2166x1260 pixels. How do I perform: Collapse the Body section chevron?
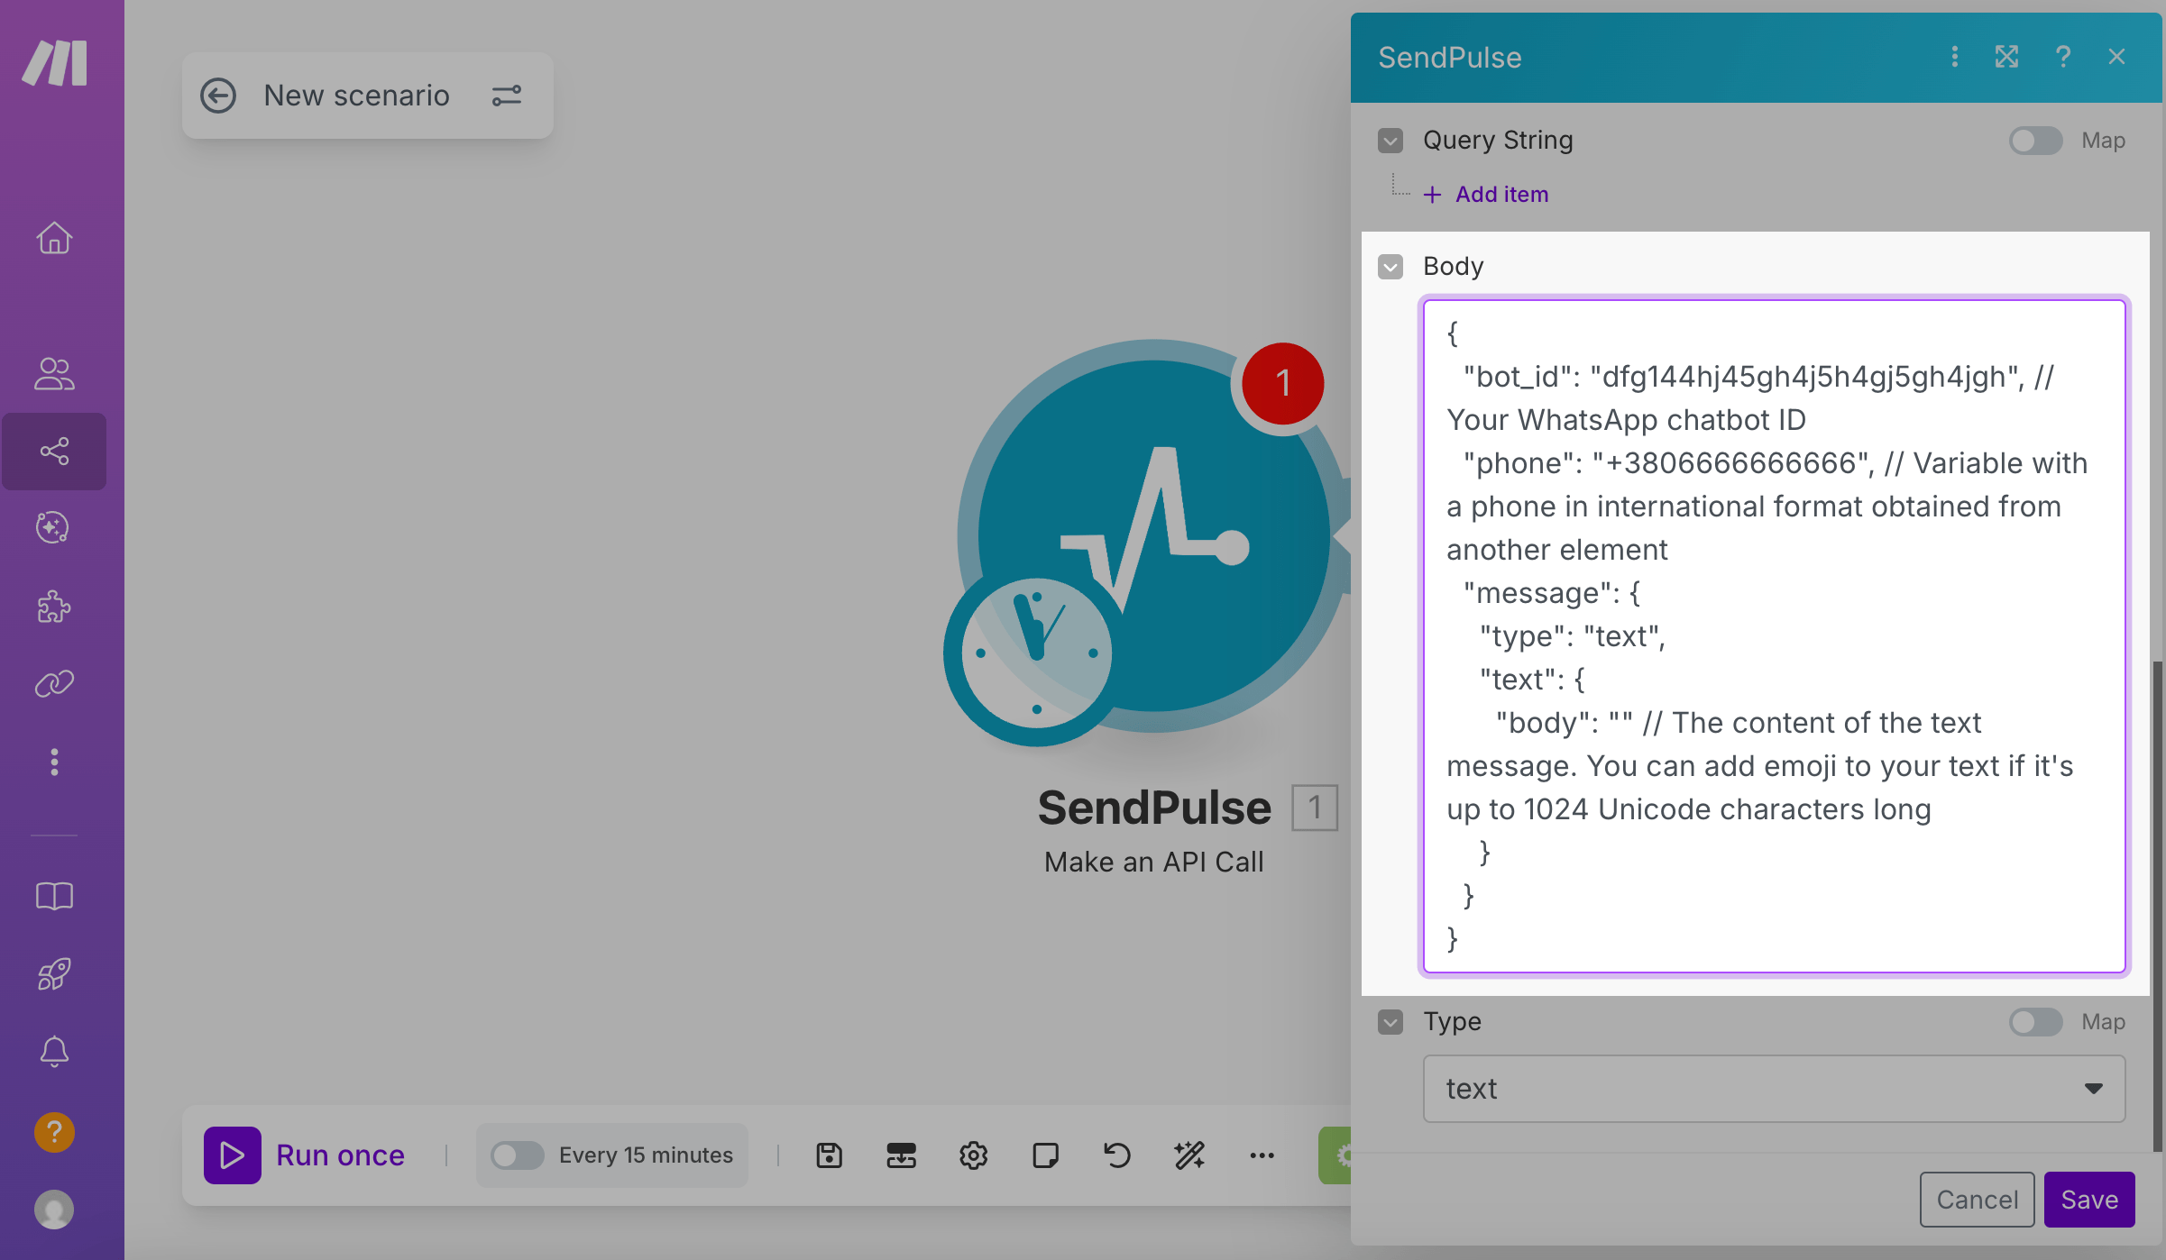pyautogui.click(x=1390, y=267)
